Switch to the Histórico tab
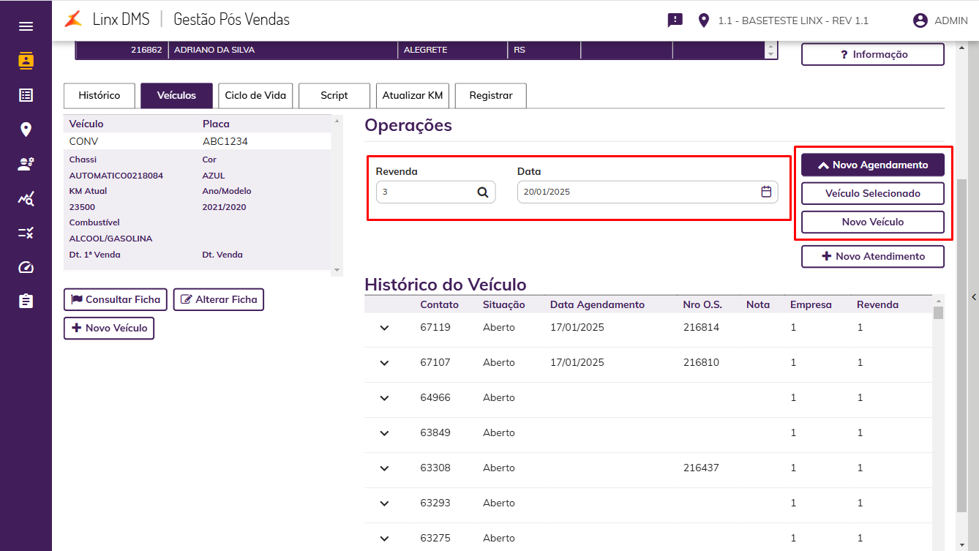 tap(100, 96)
